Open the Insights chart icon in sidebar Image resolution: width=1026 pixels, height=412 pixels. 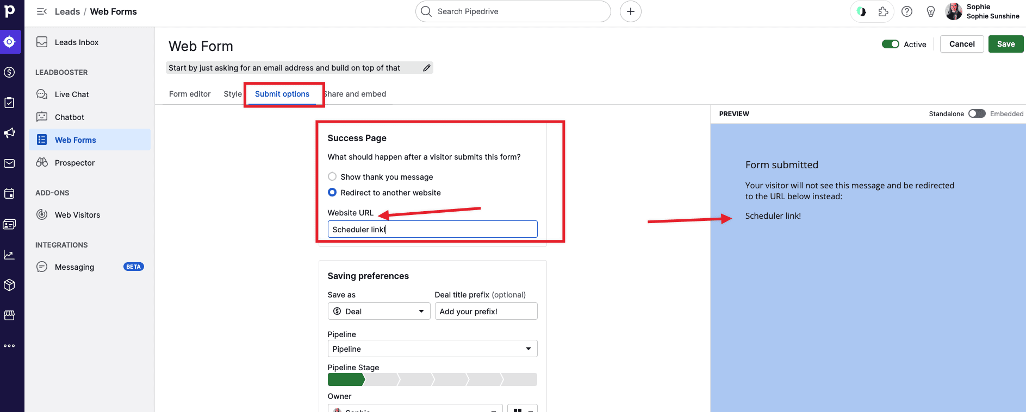click(x=10, y=255)
